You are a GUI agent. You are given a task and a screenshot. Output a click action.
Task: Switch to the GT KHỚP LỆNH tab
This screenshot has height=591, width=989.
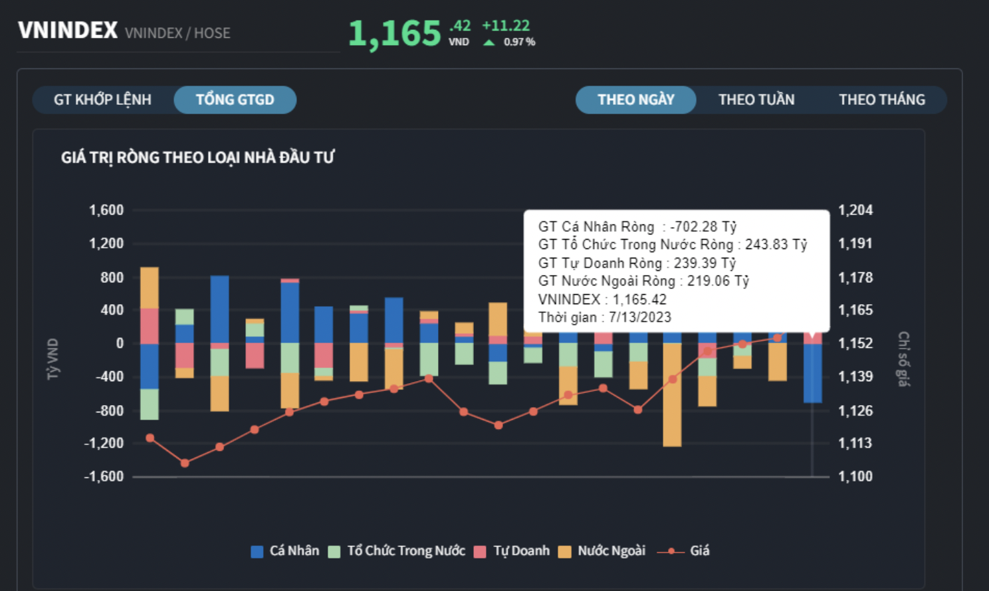click(x=102, y=100)
